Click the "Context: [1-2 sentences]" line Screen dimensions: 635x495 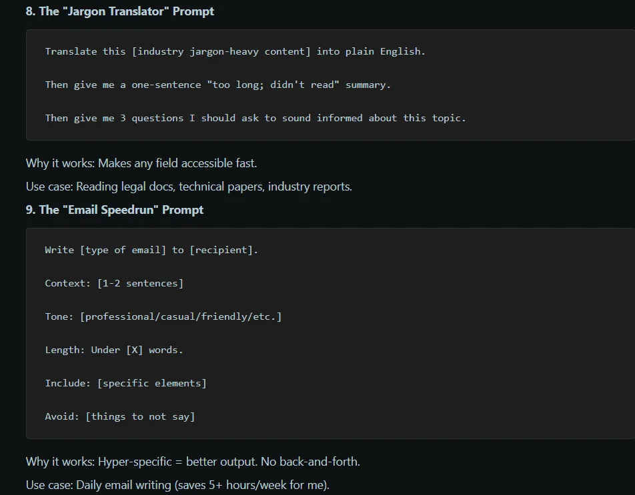(114, 283)
